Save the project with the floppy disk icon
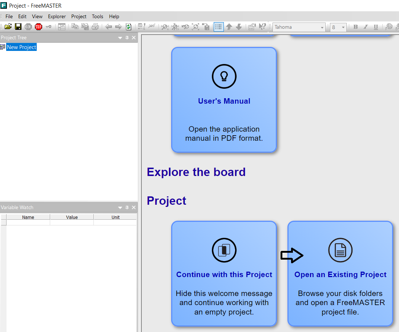The height and width of the screenshot is (332, 399). 18,27
